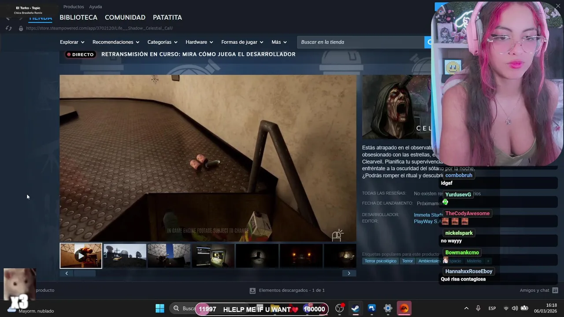Open the volume speaker tray icon
This screenshot has height=317, width=564.
(x=515, y=308)
